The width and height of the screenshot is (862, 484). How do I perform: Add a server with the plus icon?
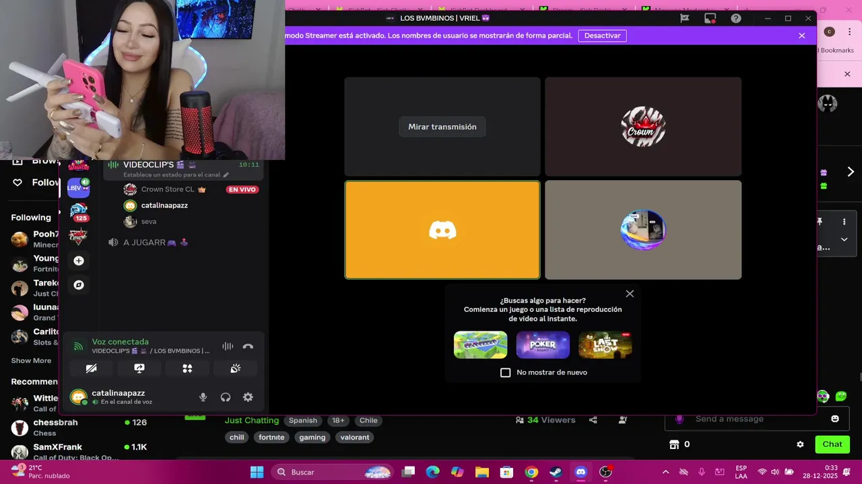click(x=79, y=261)
